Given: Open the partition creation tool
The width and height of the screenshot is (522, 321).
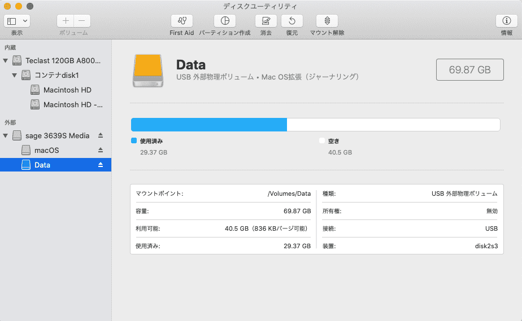Looking at the screenshot, I should point(225,21).
